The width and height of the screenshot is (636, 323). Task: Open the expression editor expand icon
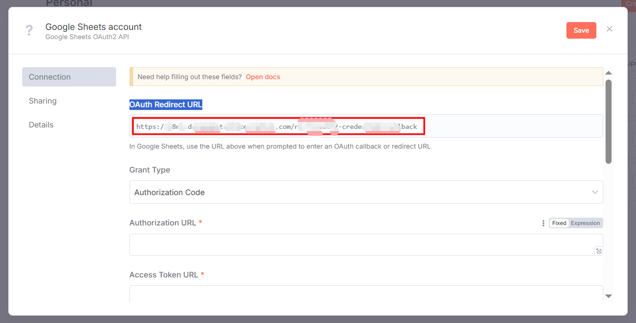pos(598,250)
